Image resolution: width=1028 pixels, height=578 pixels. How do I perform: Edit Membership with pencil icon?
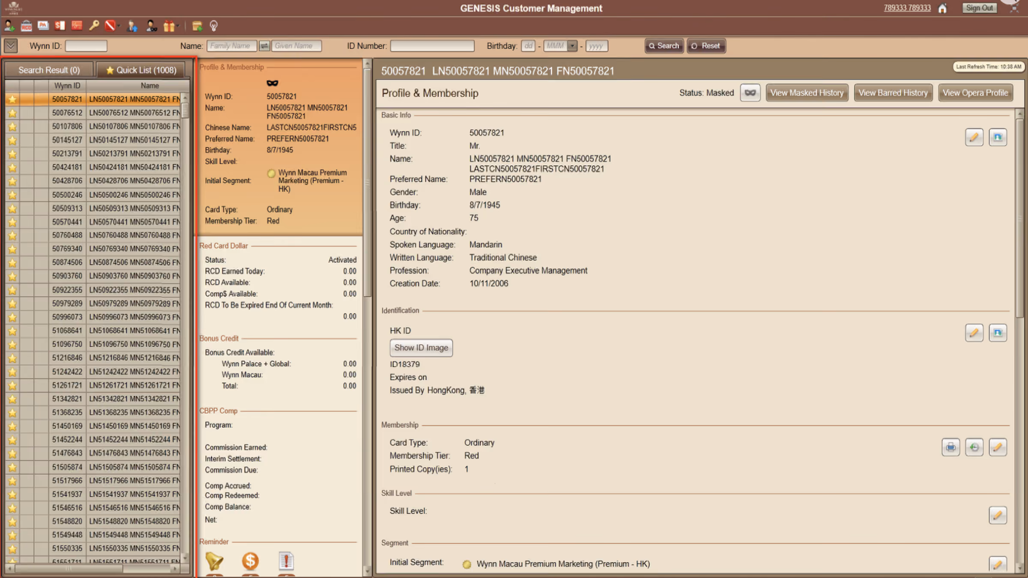click(x=998, y=447)
